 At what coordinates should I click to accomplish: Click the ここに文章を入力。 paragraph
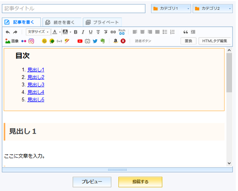click(24, 156)
